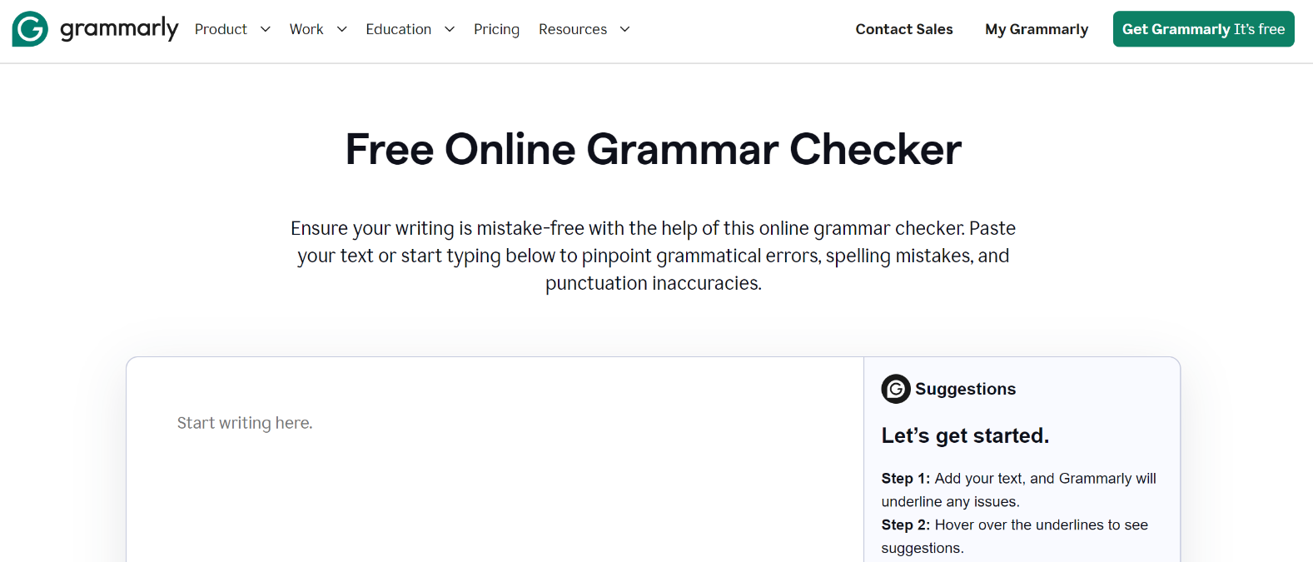Click the Suggestions panel G icon

pos(896,389)
